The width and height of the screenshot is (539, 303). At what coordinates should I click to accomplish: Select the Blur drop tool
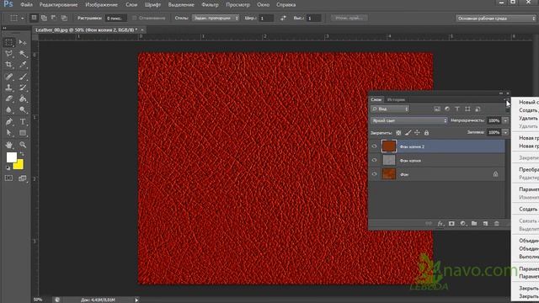[x=9, y=110]
